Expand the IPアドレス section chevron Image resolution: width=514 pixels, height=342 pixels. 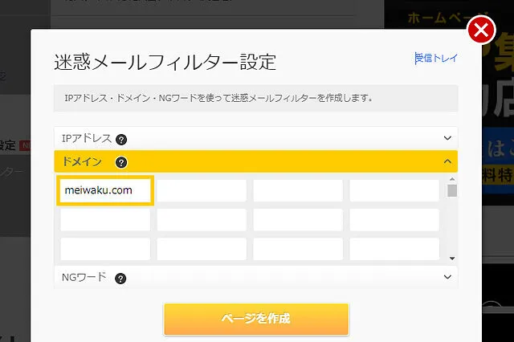click(447, 138)
